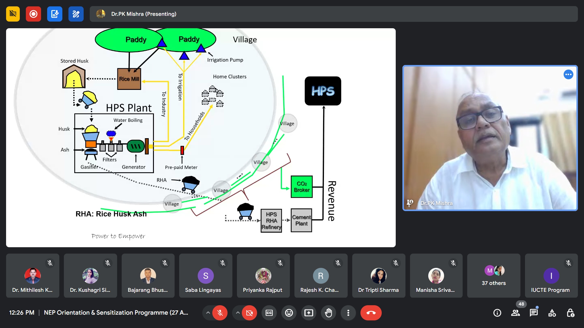584x328 pixels.
Task: Click the red recording indicator icon
Action: (33, 14)
